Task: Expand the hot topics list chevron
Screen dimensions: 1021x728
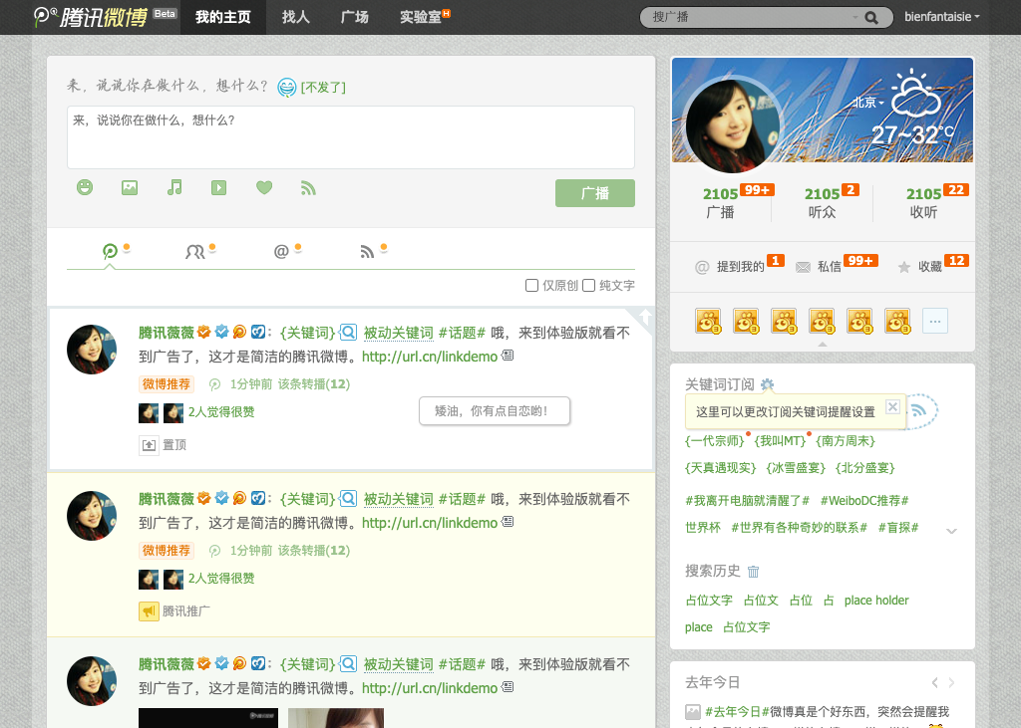Action: (951, 531)
